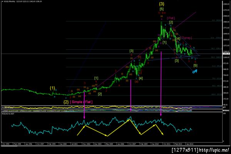Viewport: 231px width, 154px height.
Task: Click the 1 Jun 1996 date on the time axis
Action: tap(28, 144)
